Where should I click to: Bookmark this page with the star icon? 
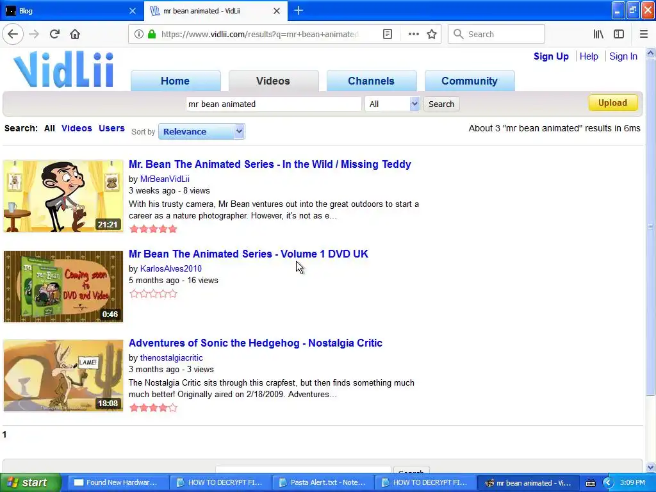[432, 35]
